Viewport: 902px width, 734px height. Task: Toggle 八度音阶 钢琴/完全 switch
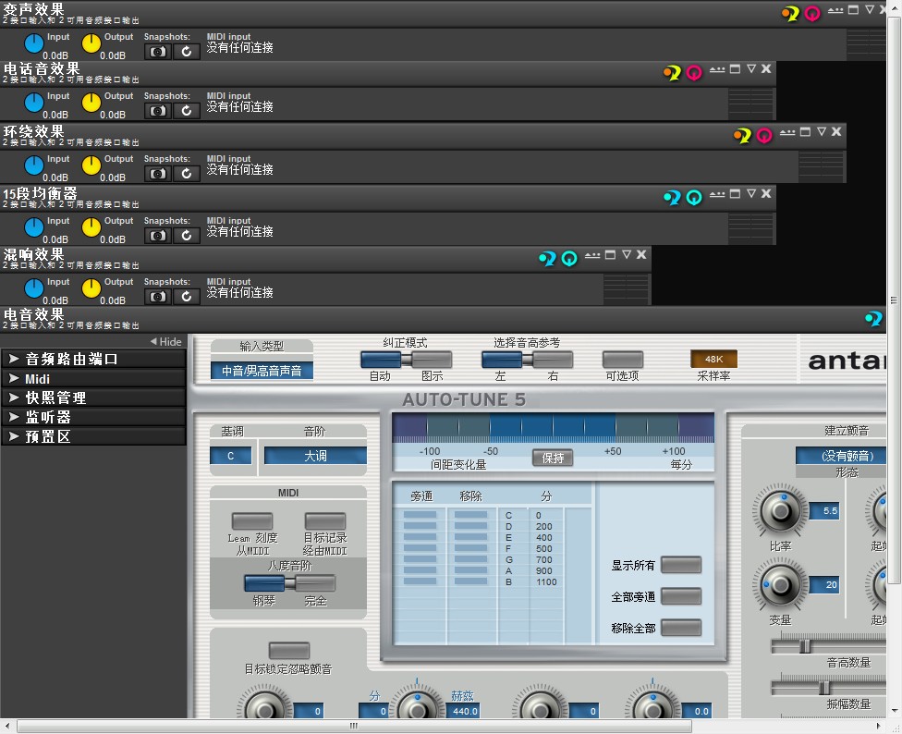290,583
